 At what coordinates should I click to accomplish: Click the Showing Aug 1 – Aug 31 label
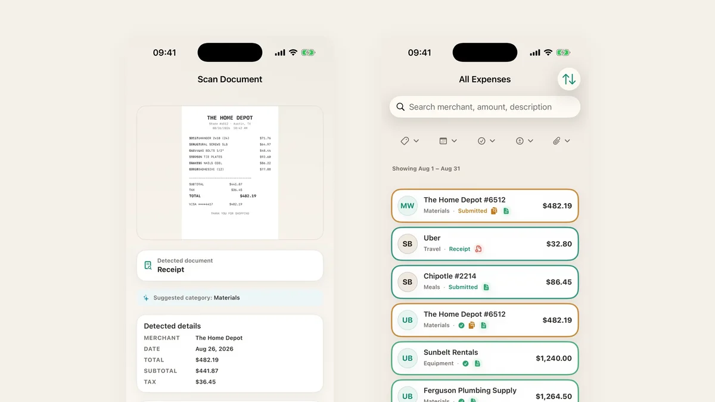426,169
